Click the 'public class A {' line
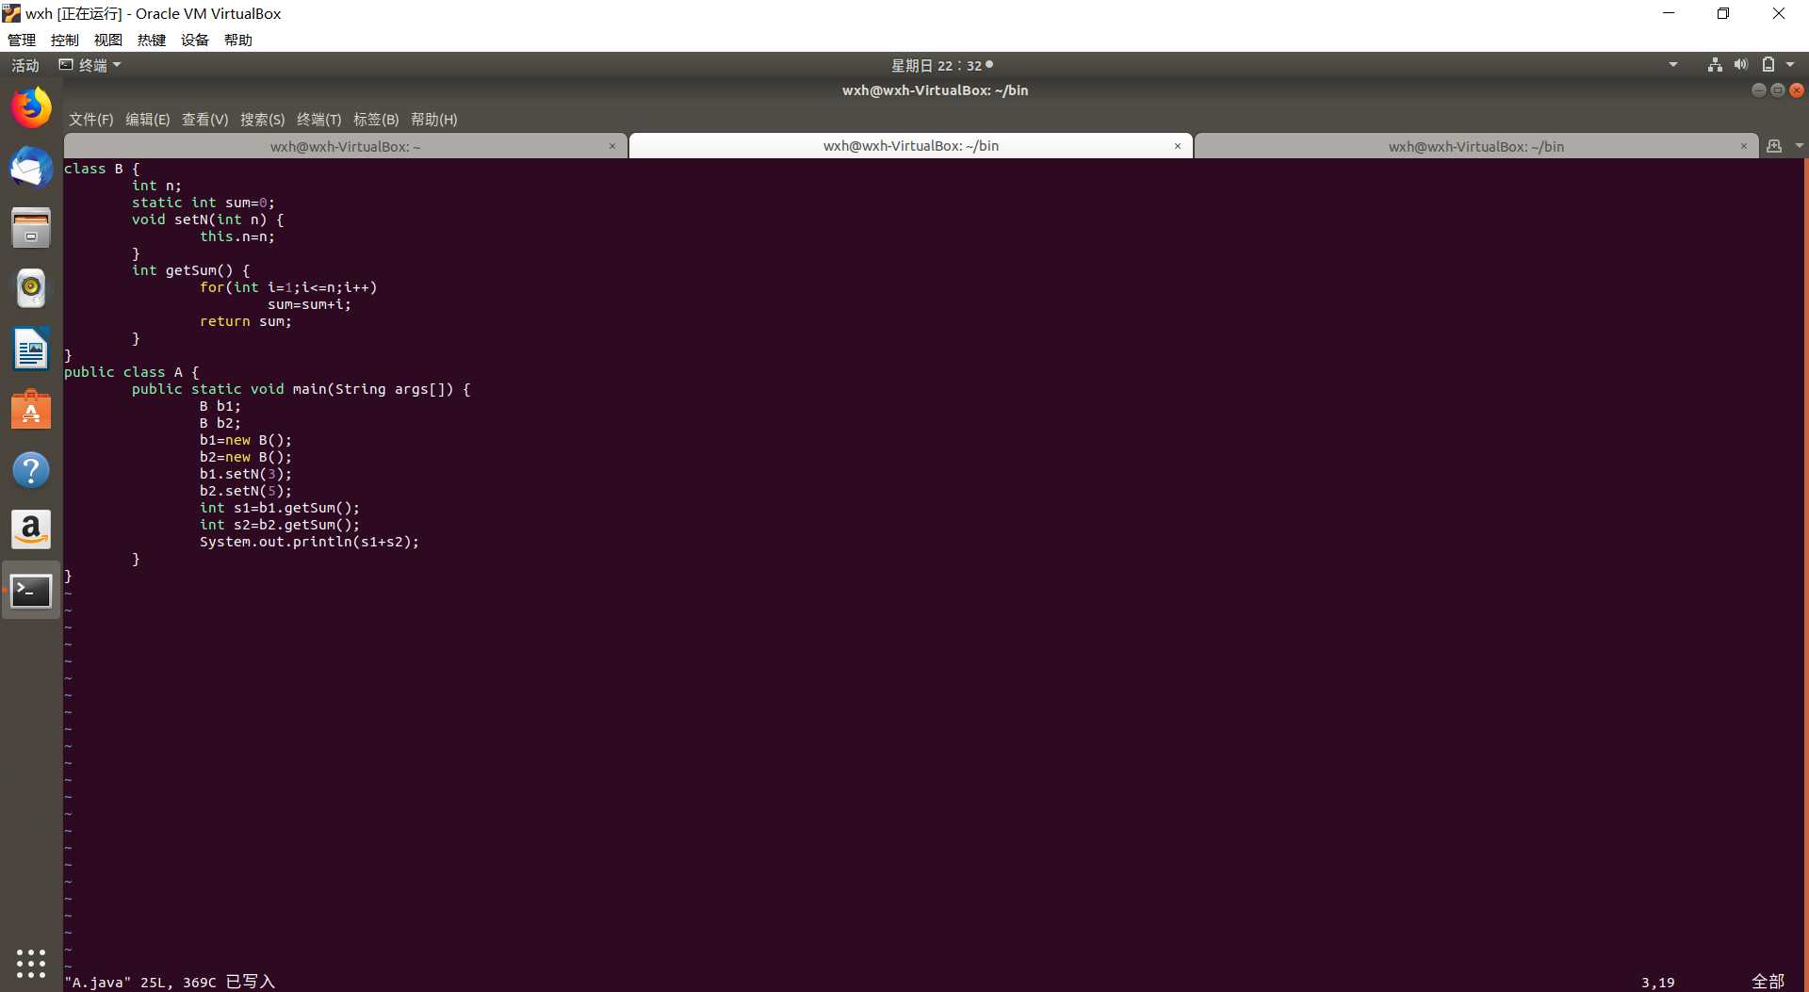Viewport: 1809px width, 992px height. (x=131, y=372)
